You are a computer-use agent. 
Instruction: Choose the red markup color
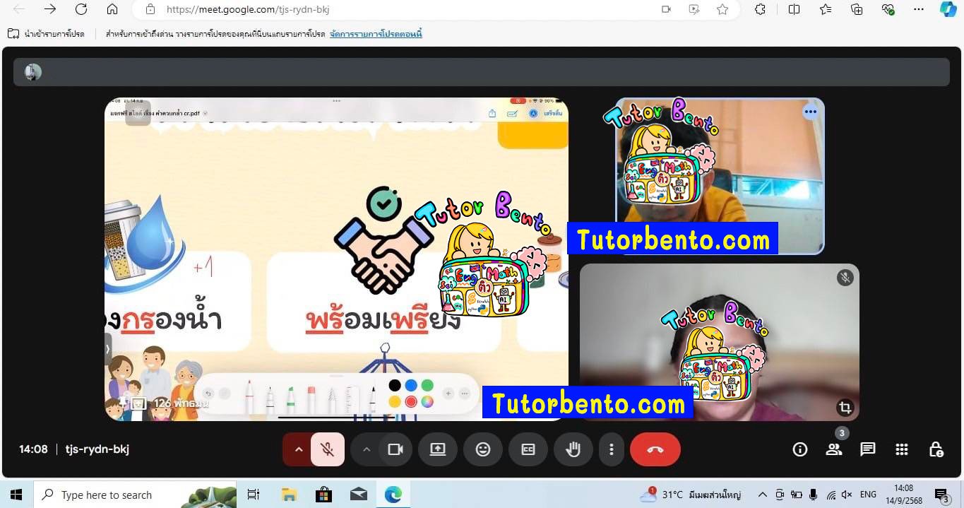click(x=411, y=402)
